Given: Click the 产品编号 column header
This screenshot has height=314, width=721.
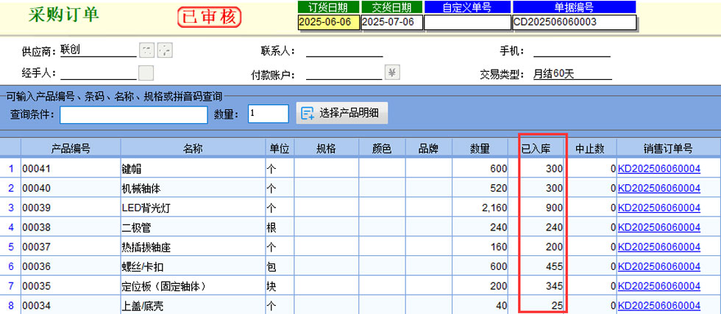Looking at the screenshot, I should (71, 148).
